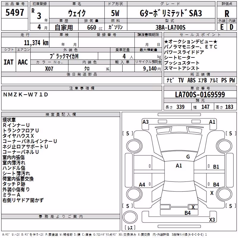Select パワースライドドア sales point
Image resolution: width=238 pixels, height=238 pixels.
pyautogui.click(x=184, y=52)
